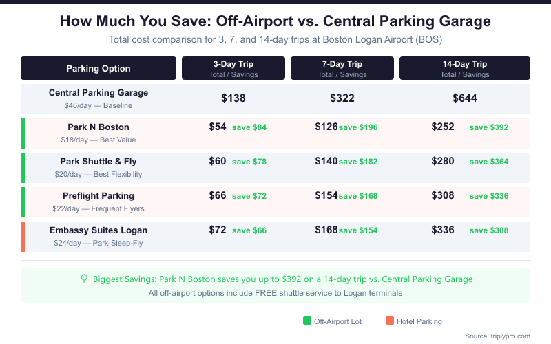Click the $138 Central Garage 3-day total
This screenshot has width=551, height=344.
pyautogui.click(x=233, y=98)
